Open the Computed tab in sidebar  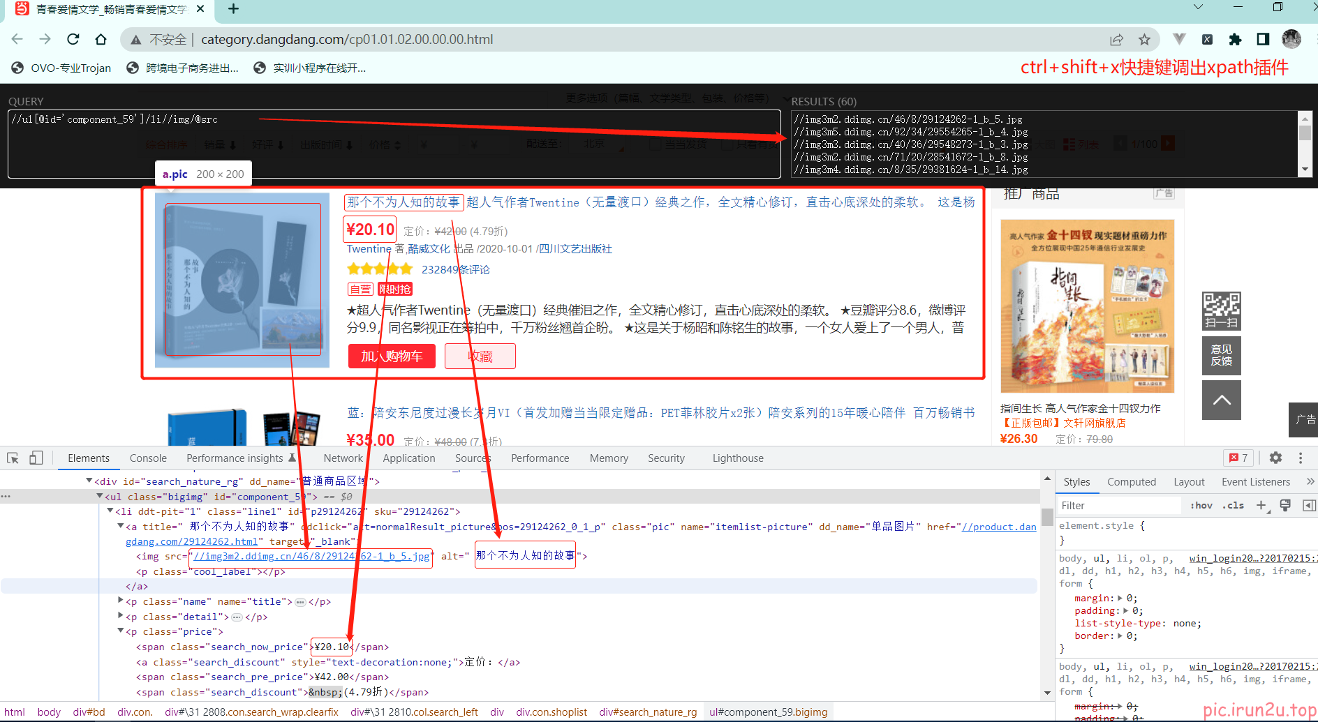tap(1131, 482)
